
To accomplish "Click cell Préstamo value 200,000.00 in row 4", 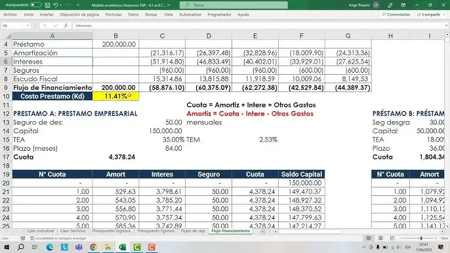I will tap(115, 44).
